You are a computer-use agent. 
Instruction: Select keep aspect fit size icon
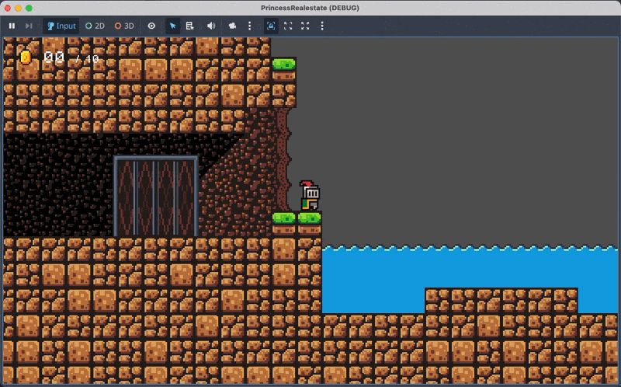pyautogui.click(x=288, y=26)
